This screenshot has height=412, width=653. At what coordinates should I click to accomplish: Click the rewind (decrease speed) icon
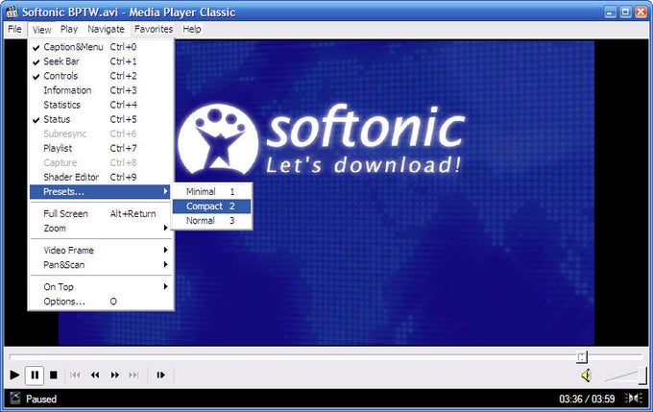[x=95, y=376]
